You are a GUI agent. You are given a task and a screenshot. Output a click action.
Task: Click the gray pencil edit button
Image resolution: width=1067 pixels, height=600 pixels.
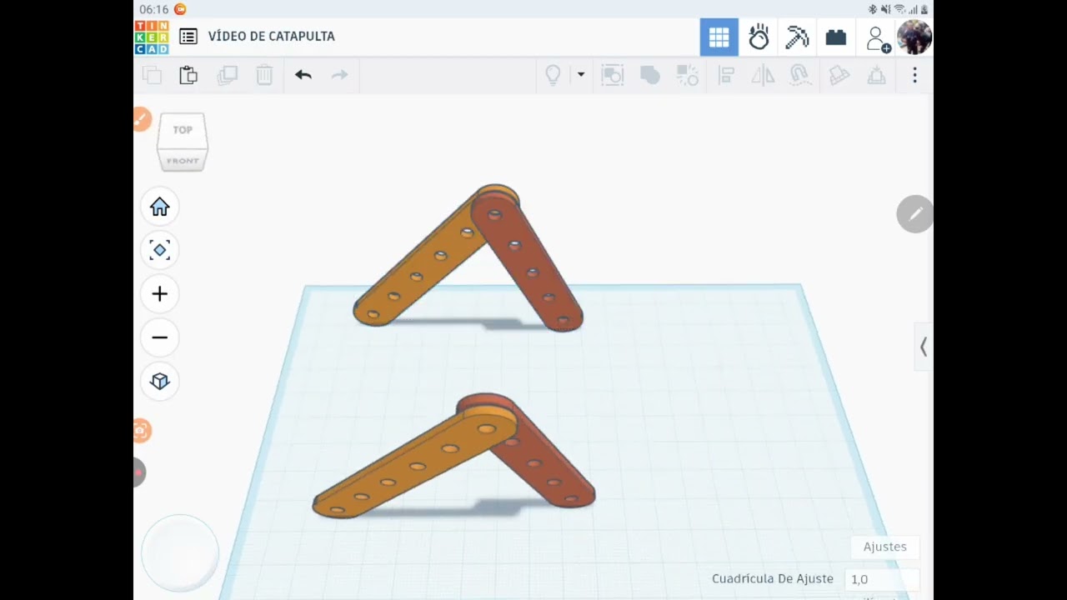coord(914,214)
